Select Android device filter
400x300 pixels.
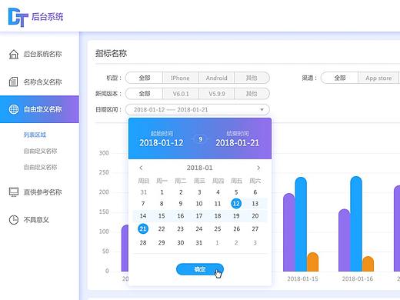216,78
